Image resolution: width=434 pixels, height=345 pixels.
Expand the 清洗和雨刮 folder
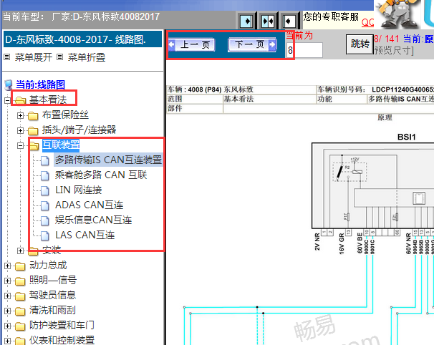pyautogui.click(x=7, y=311)
